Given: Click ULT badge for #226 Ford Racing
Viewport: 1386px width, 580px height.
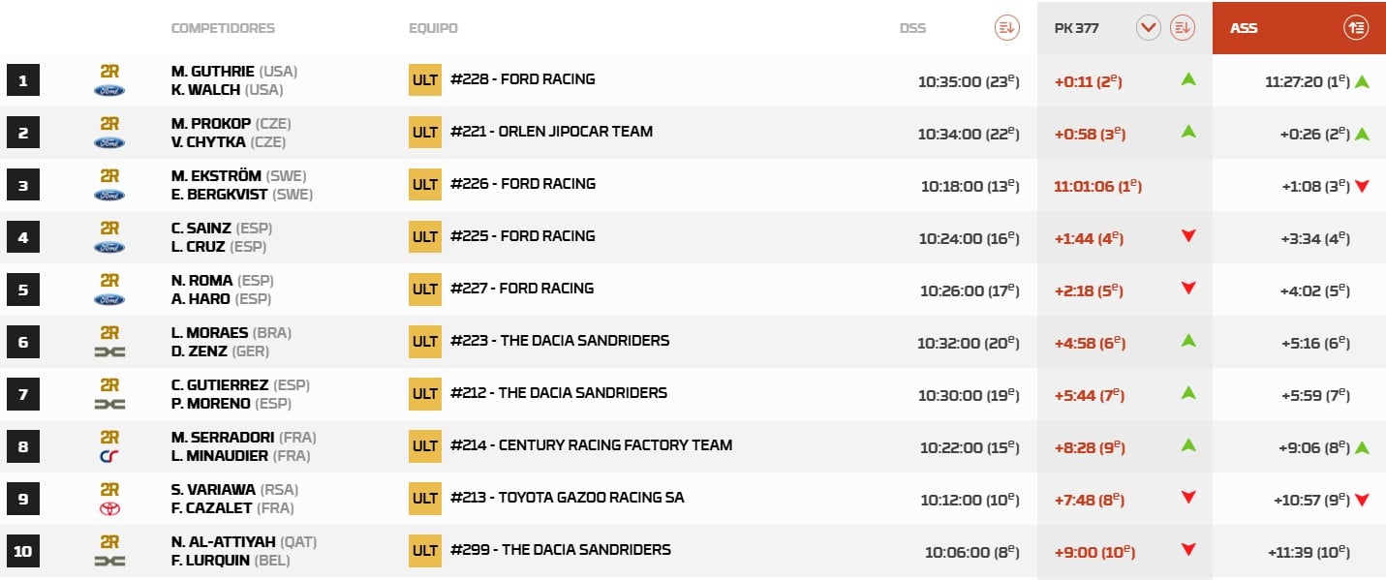Looking at the screenshot, I should click(x=424, y=184).
